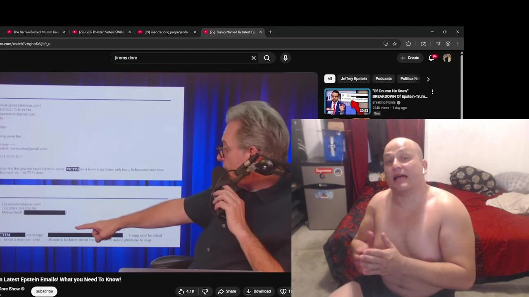Click the install app icon in address bar
Viewport: 529px width, 297px height.
pos(386,44)
